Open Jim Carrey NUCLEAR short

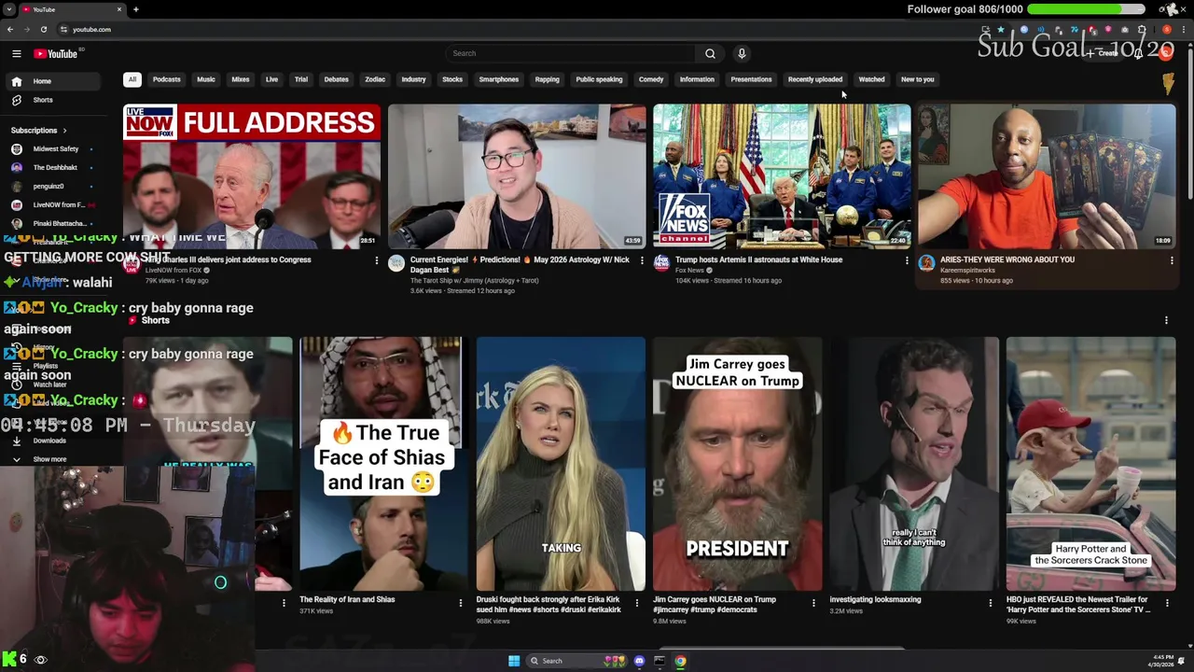(x=737, y=464)
